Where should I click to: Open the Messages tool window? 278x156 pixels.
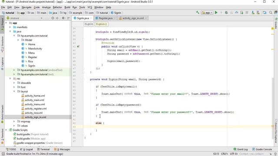[62, 149]
